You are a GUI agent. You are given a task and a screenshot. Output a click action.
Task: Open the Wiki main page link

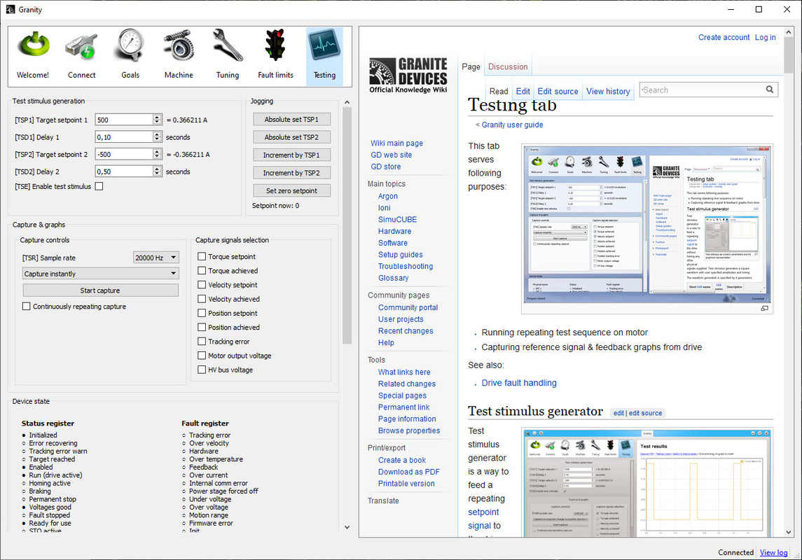tap(397, 143)
